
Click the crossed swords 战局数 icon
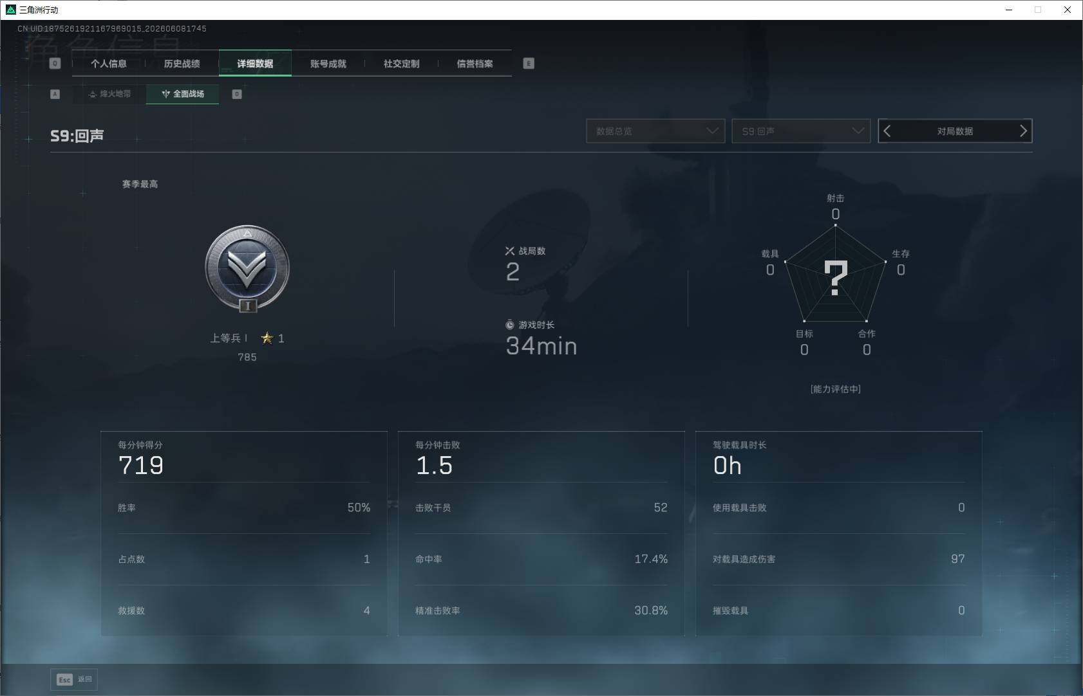tap(510, 251)
